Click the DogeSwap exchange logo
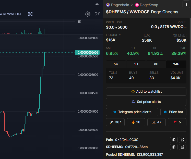 click(137, 5)
